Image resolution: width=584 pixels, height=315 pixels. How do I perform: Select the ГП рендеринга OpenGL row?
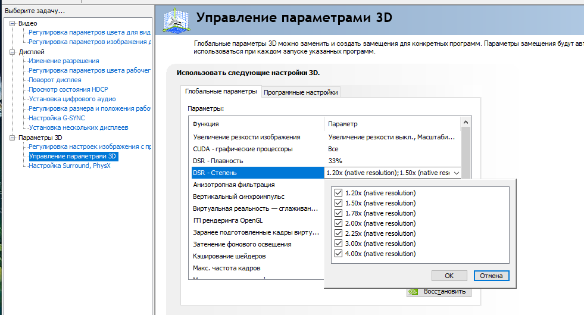coord(258,220)
